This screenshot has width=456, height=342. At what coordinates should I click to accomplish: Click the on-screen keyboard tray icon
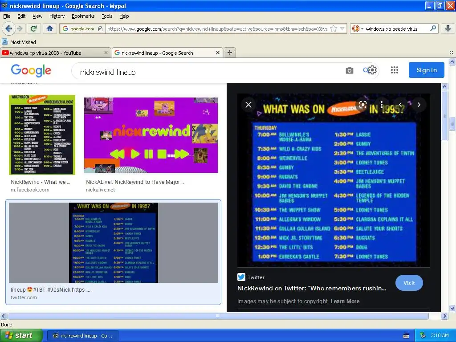pyautogui.click(x=406, y=336)
